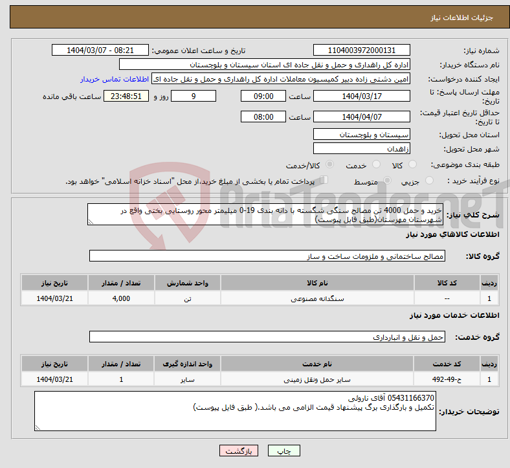Click goods row cell سنگدانه مصنوعی

[317, 298]
